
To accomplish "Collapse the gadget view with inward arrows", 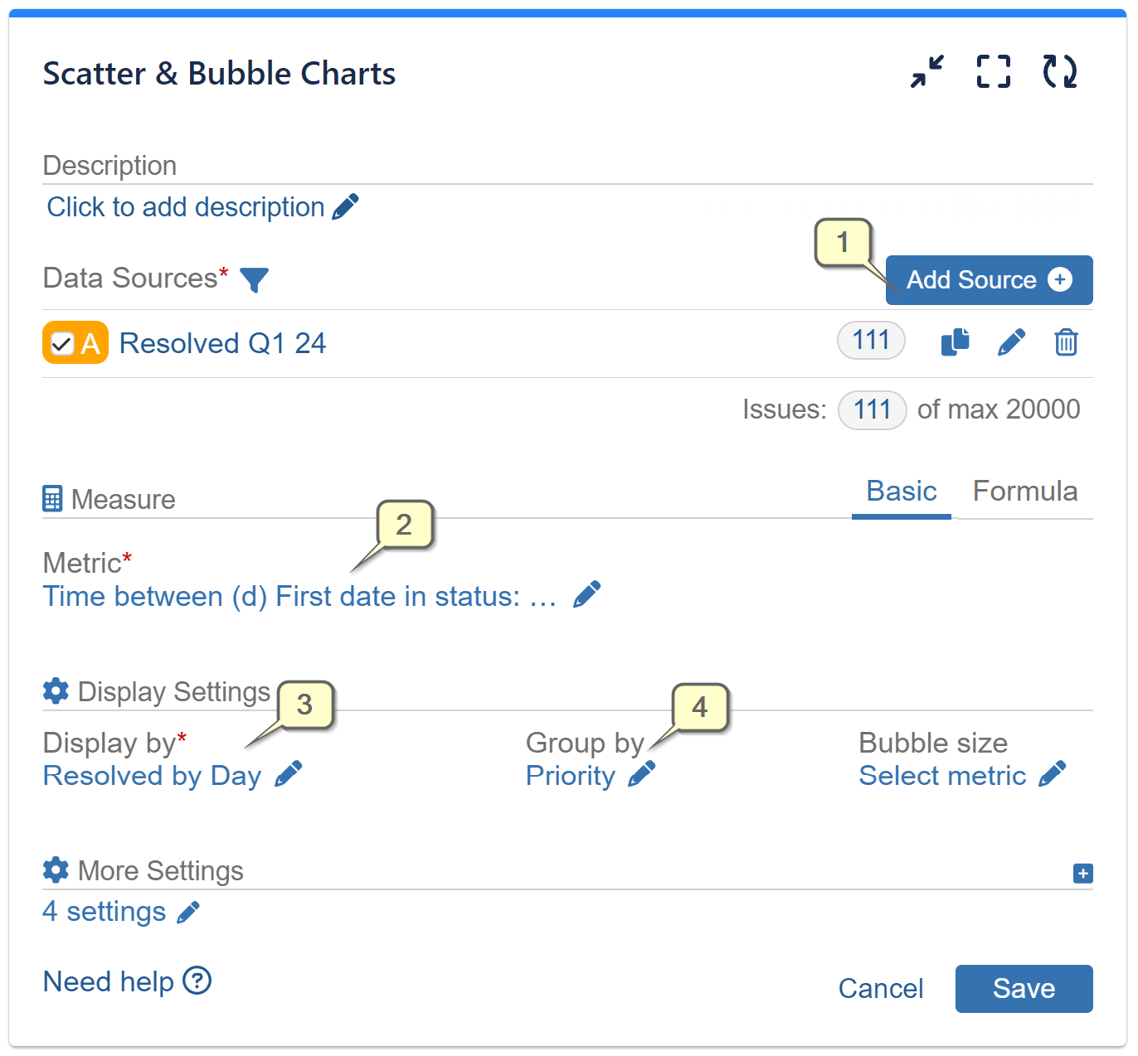I will (926, 71).
